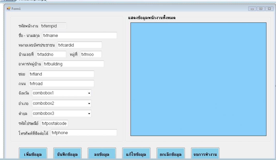
Task: Click the แก้ไขข้อมูล edit button
Action: [x=136, y=154]
